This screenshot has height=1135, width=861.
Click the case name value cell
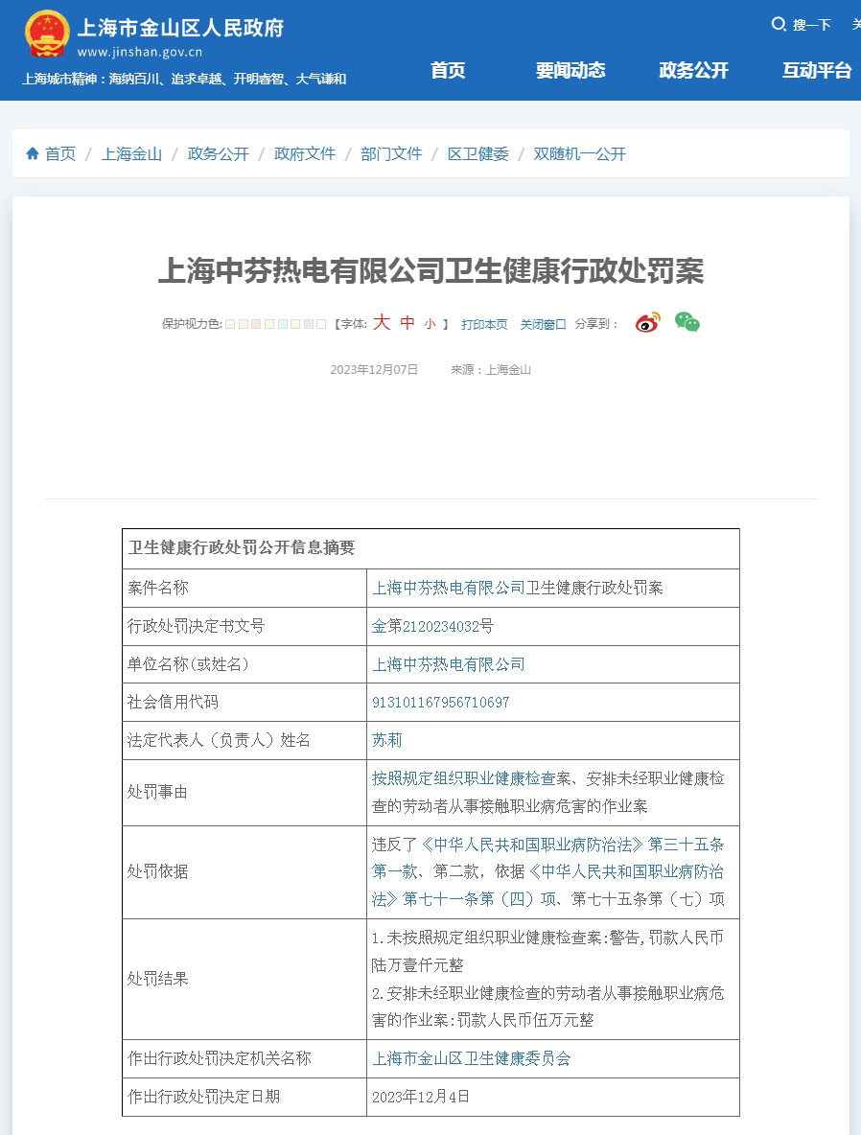(553, 588)
